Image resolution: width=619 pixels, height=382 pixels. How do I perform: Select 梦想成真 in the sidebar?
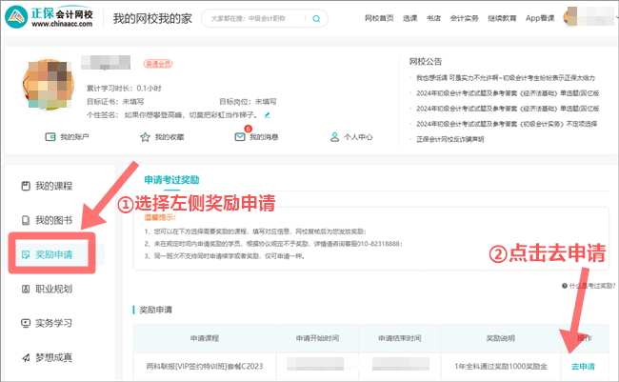pos(47,357)
